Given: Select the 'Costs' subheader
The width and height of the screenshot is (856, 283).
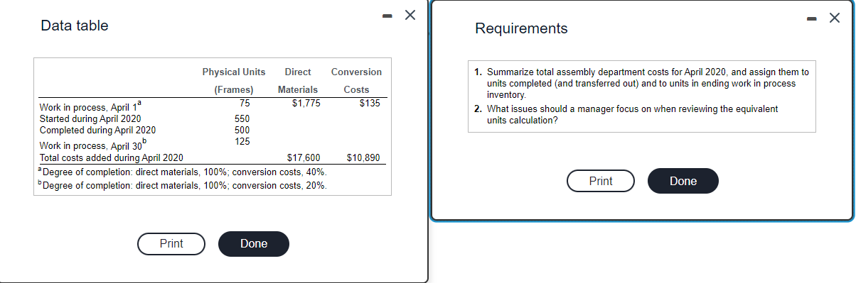Looking at the screenshot, I should pos(356,90).
